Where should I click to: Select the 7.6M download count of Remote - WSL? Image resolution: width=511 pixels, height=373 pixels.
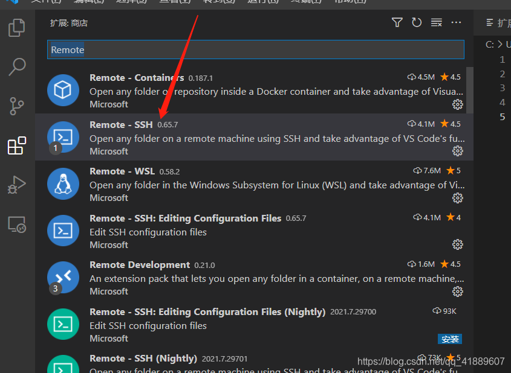[x=426, y=170]
